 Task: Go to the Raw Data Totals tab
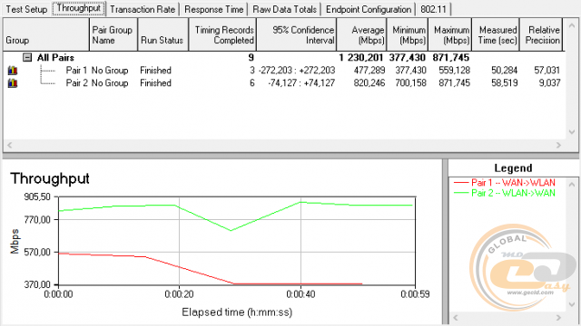point(284,9)
